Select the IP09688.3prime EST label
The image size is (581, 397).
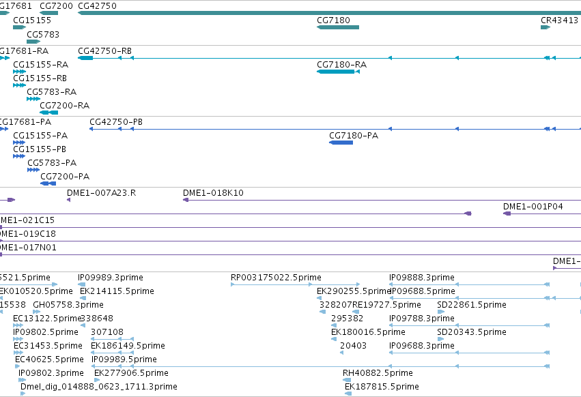422,346
